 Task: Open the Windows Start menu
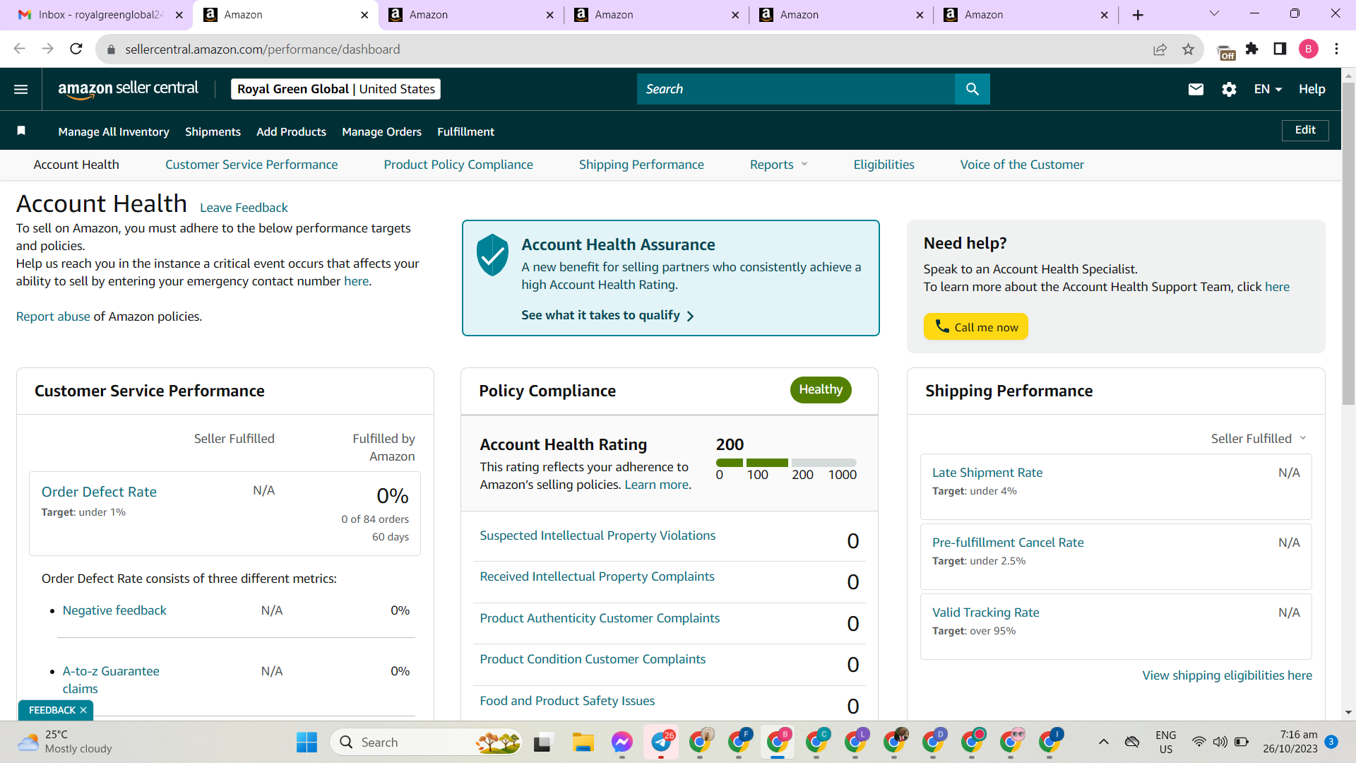tap(307, 742)
